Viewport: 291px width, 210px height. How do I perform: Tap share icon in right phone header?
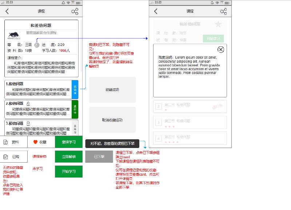click(224, 11)
